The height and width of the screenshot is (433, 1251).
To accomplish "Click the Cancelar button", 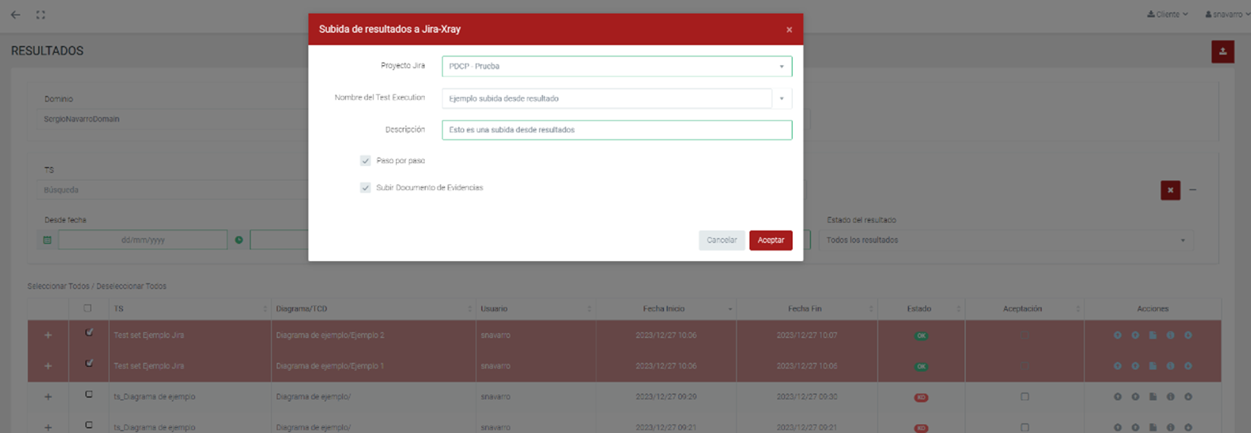I will point(721,240).
